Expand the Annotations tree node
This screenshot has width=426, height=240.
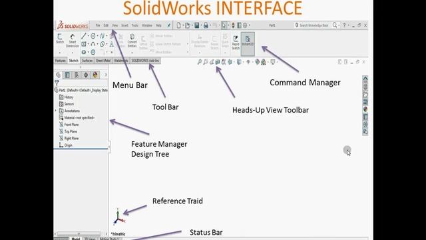(56, 111)
